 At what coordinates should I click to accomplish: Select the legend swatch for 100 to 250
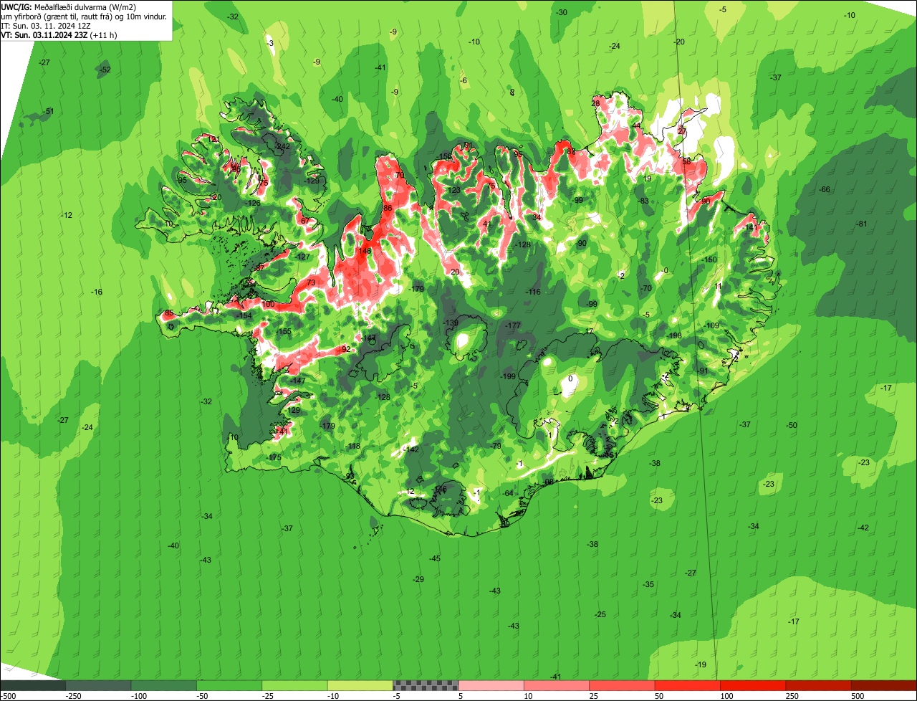(753, 685)
